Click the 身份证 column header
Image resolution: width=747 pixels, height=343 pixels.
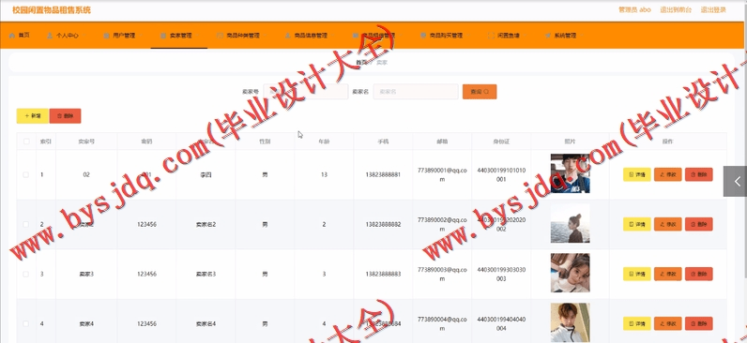point(501,142)
